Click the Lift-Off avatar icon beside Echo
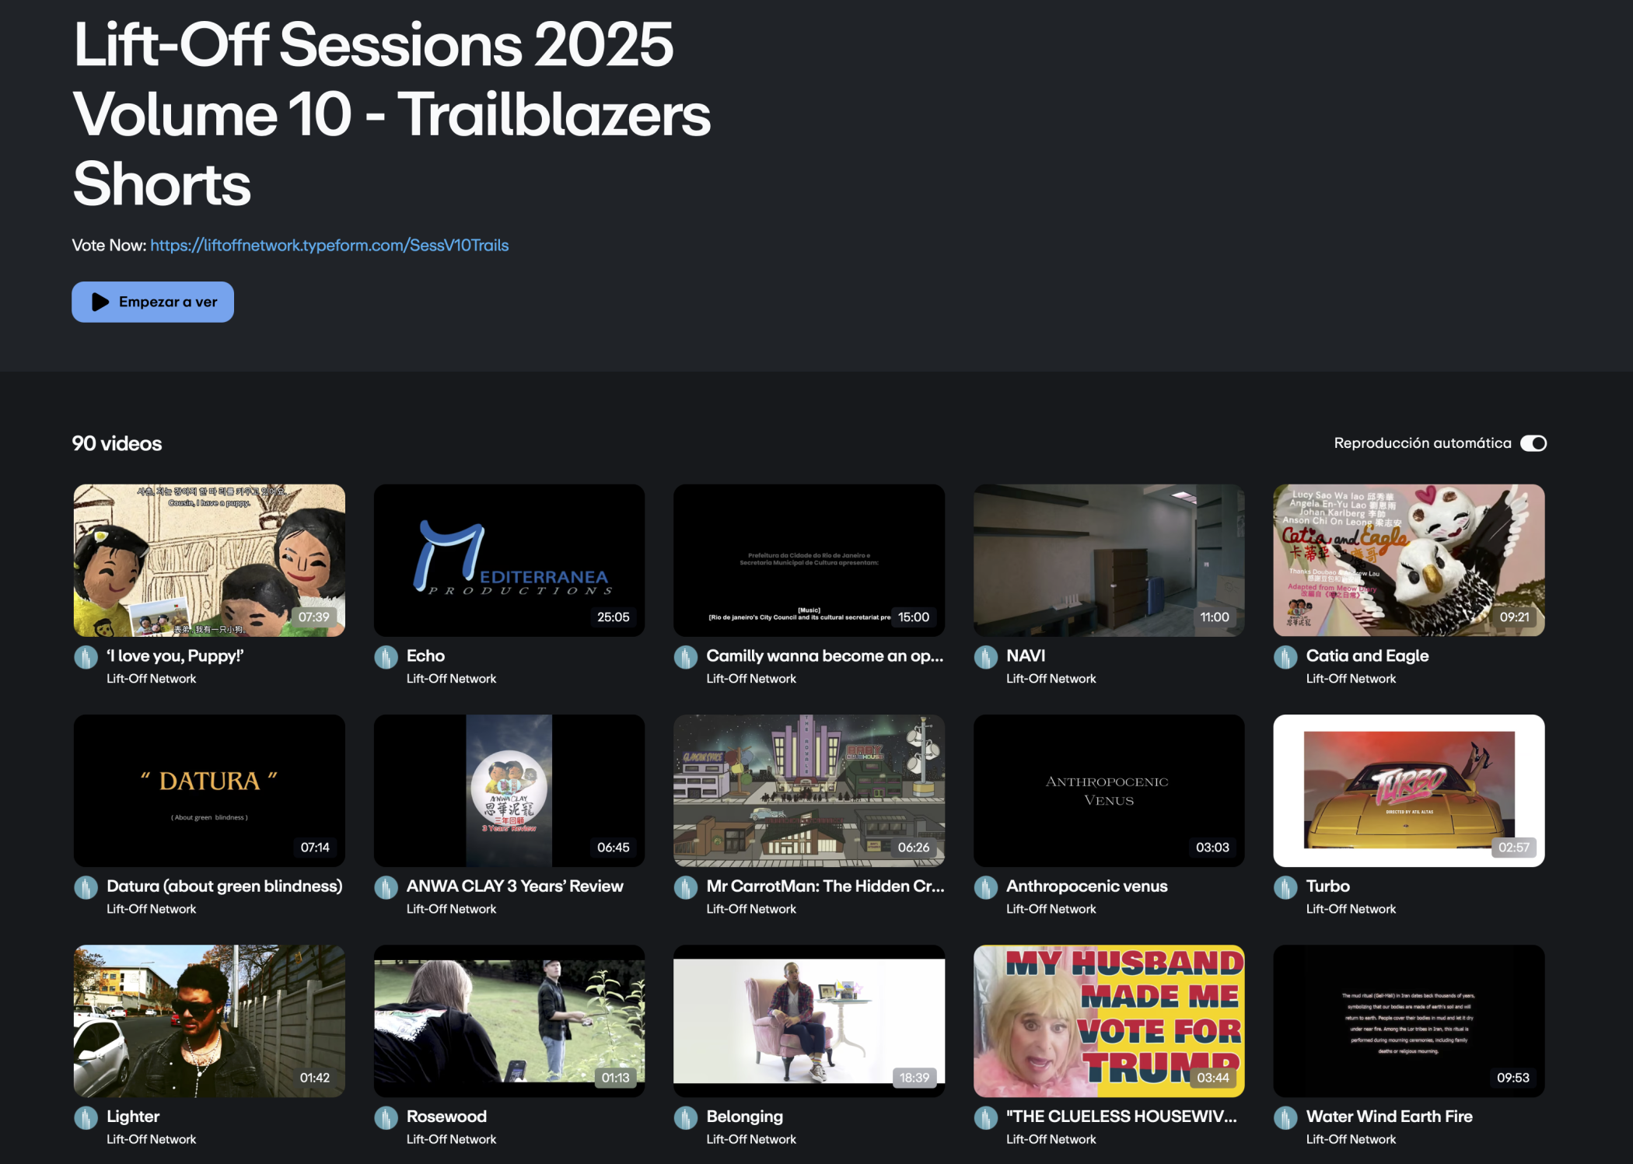Image resolution: width=1633 pixels, height=1164 pixels. (386, 658)
